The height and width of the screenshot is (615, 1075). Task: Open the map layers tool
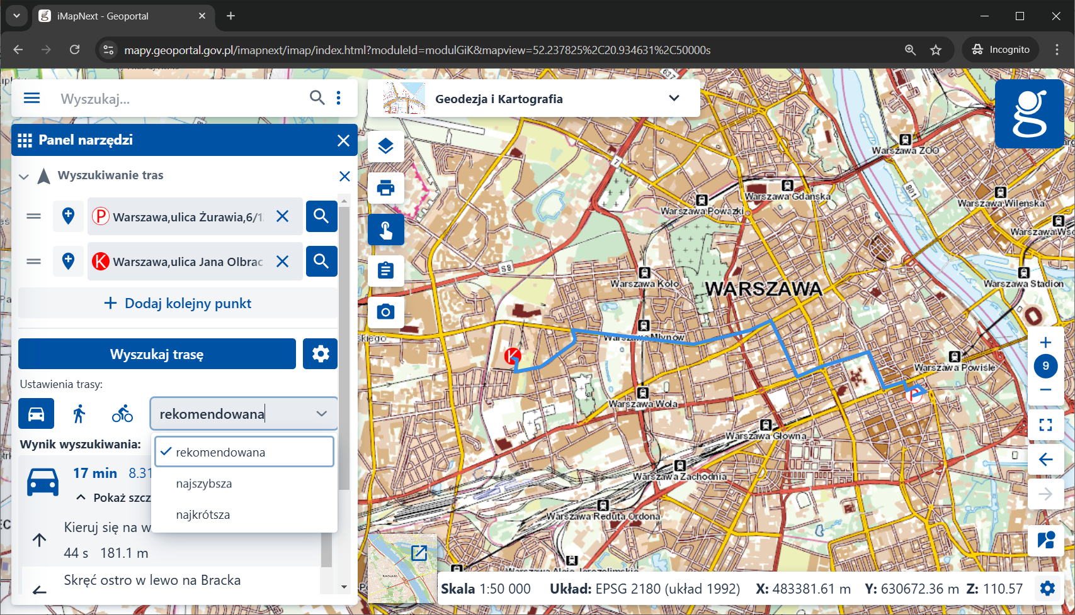[x=385, y=147]
